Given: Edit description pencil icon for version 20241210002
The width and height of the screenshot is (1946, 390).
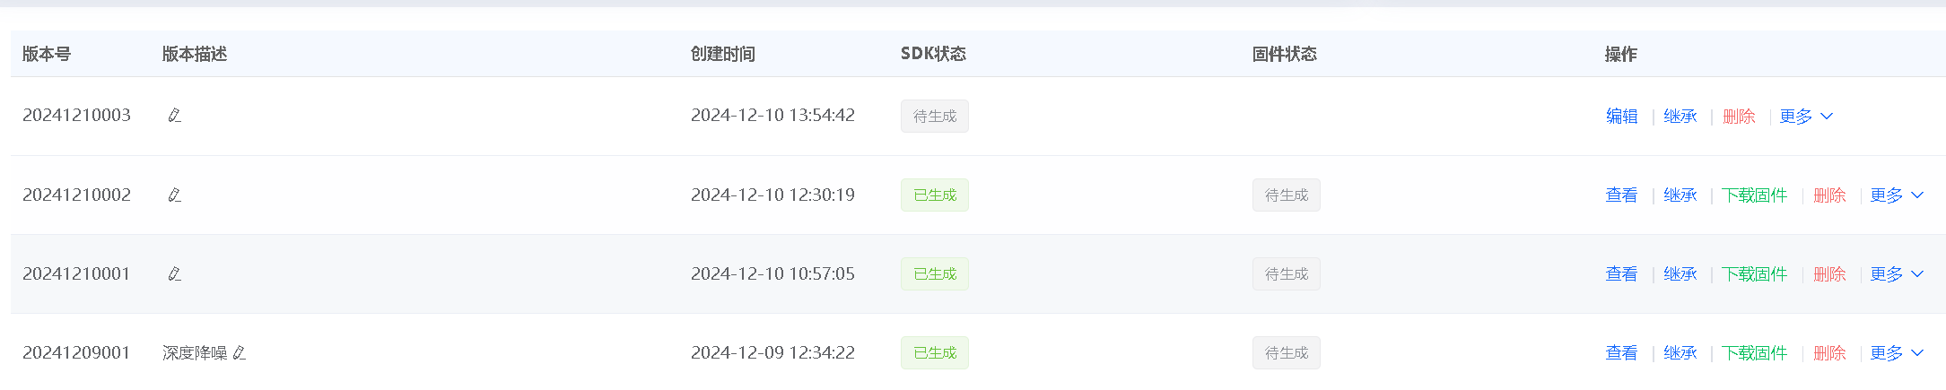Looking at the screenshot, I should click(x=175, y=195).
